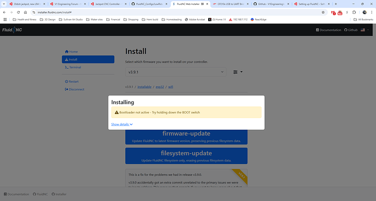This screenshot has width=376, height=201.
Task: Open the language flag dropdown
Action: coord(365,30)
